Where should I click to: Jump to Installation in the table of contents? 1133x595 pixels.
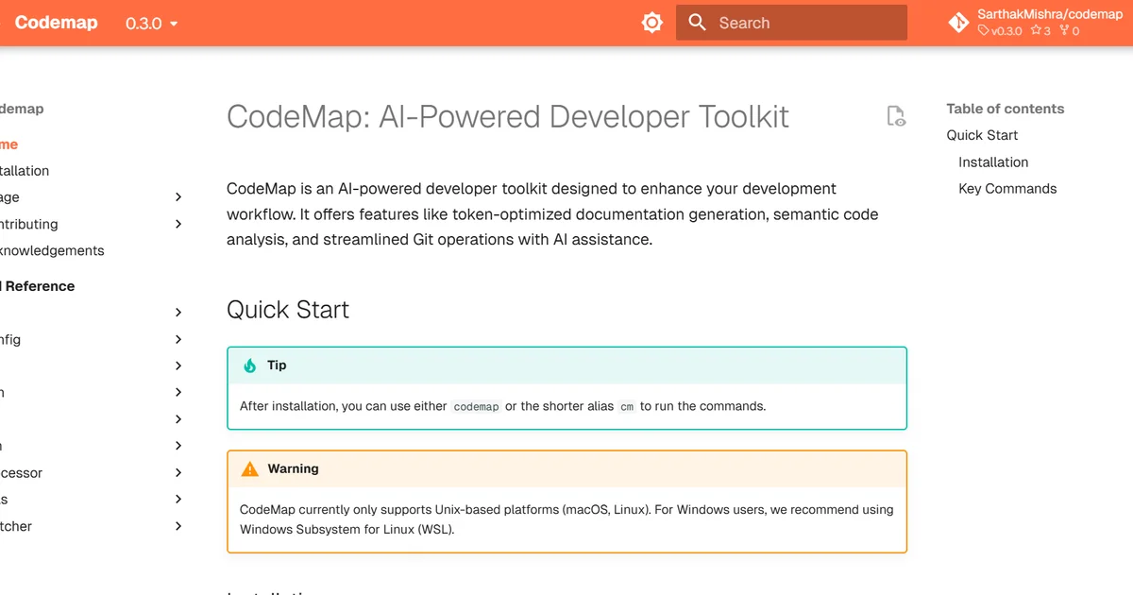pos(993,162)
